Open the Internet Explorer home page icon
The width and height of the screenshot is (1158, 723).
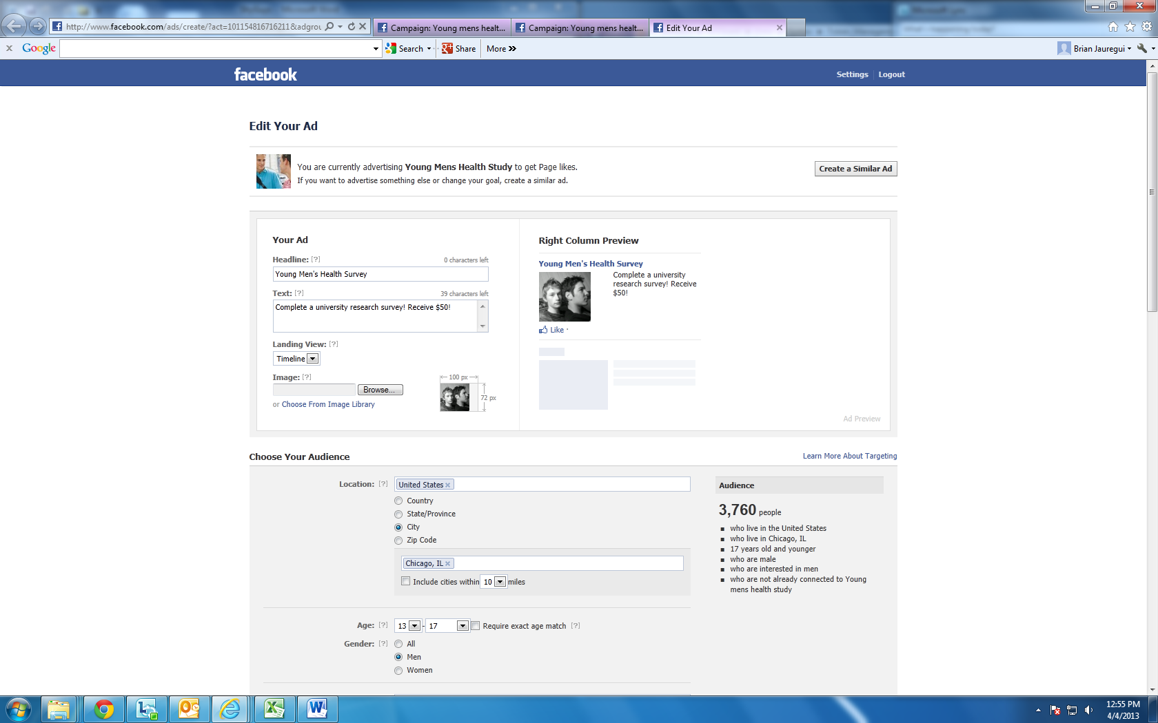click(1113, 27)
